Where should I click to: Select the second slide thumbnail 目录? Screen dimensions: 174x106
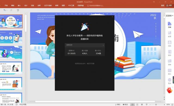click(x=11, y=37)
